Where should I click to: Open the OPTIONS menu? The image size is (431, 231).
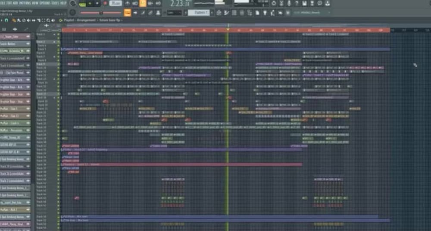point(45,3)
